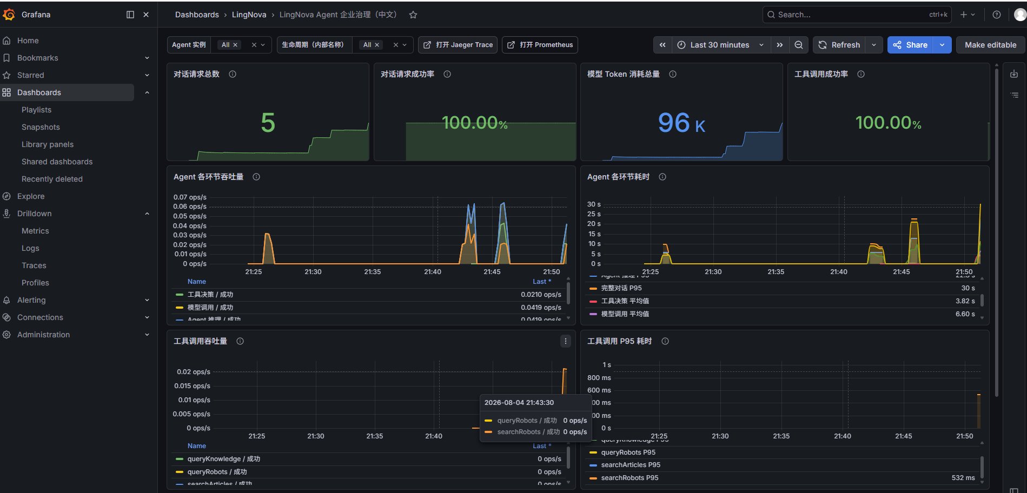Star this dashboard as favorite
1027x493 pixels.
point(413,15)
